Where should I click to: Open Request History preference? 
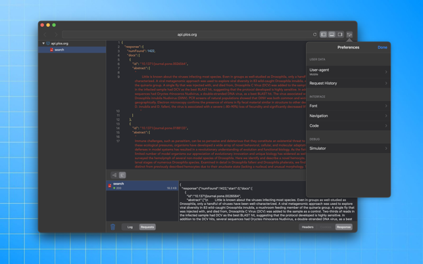(x=348, y=83)
